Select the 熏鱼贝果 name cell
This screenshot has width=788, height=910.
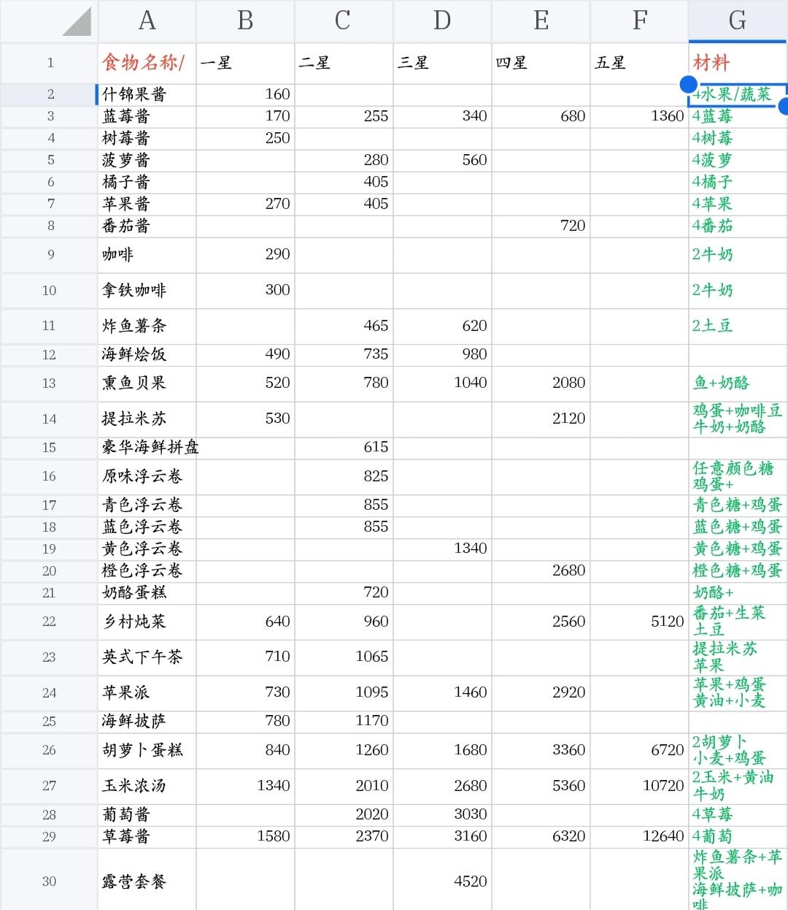coord(147,383)
